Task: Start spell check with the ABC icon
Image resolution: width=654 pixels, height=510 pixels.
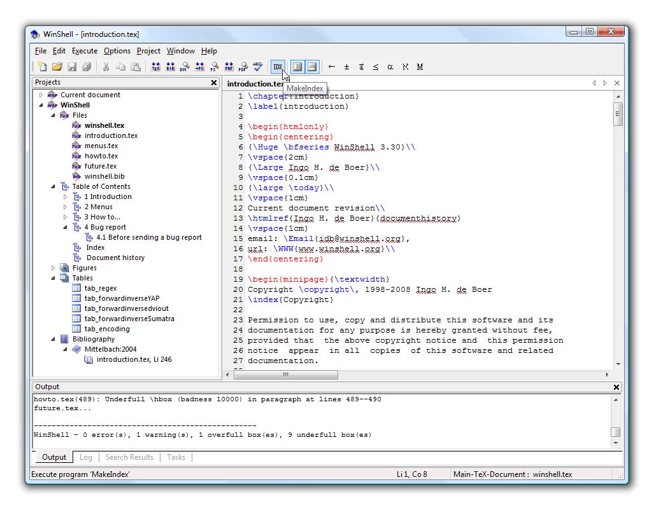Action: pos(257,66)
